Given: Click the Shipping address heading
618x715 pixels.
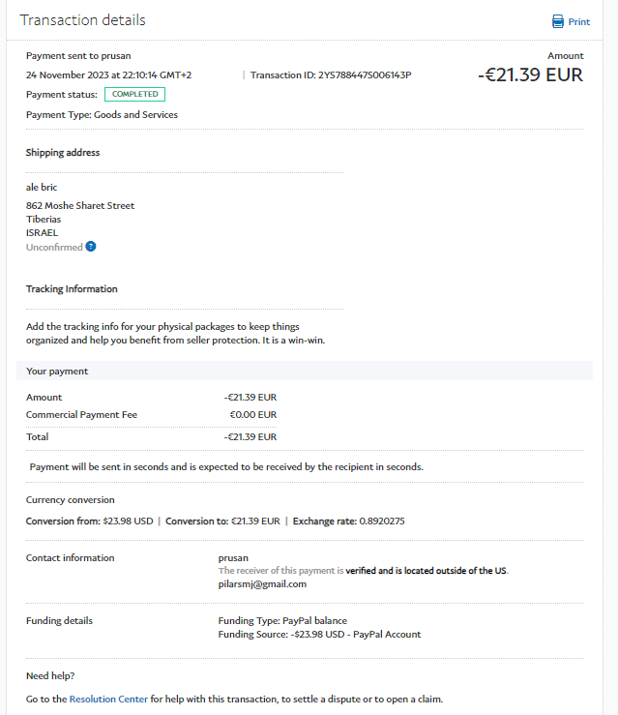Looking at the screenshot, I should tap(63, 152).
